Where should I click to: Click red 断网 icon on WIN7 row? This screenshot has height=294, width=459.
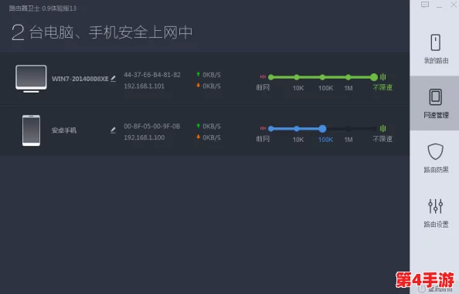point(263,77)
